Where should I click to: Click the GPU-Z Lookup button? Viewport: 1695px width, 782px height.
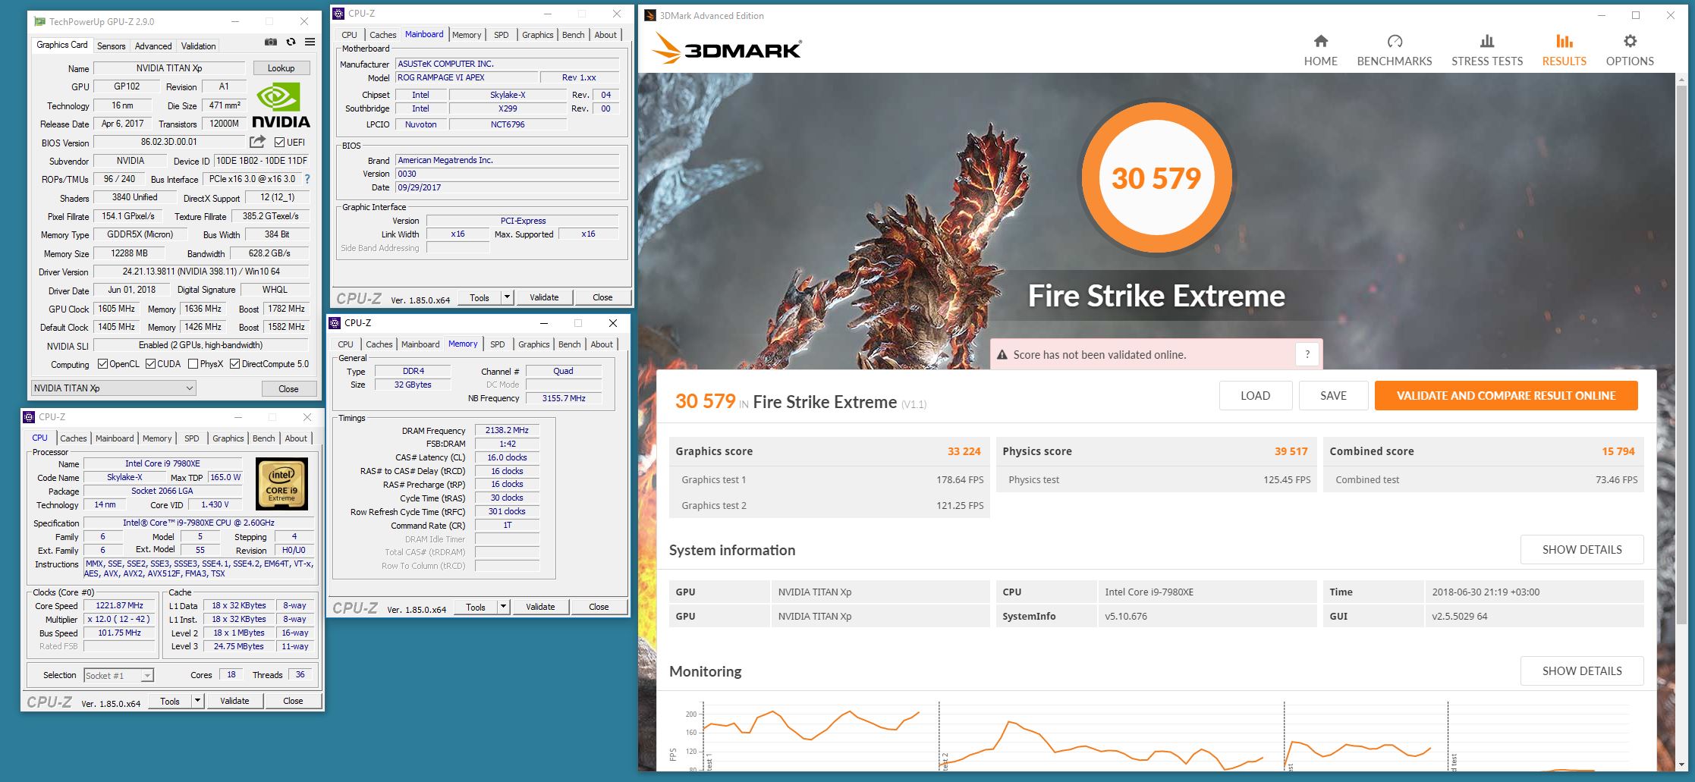point(281,68)
